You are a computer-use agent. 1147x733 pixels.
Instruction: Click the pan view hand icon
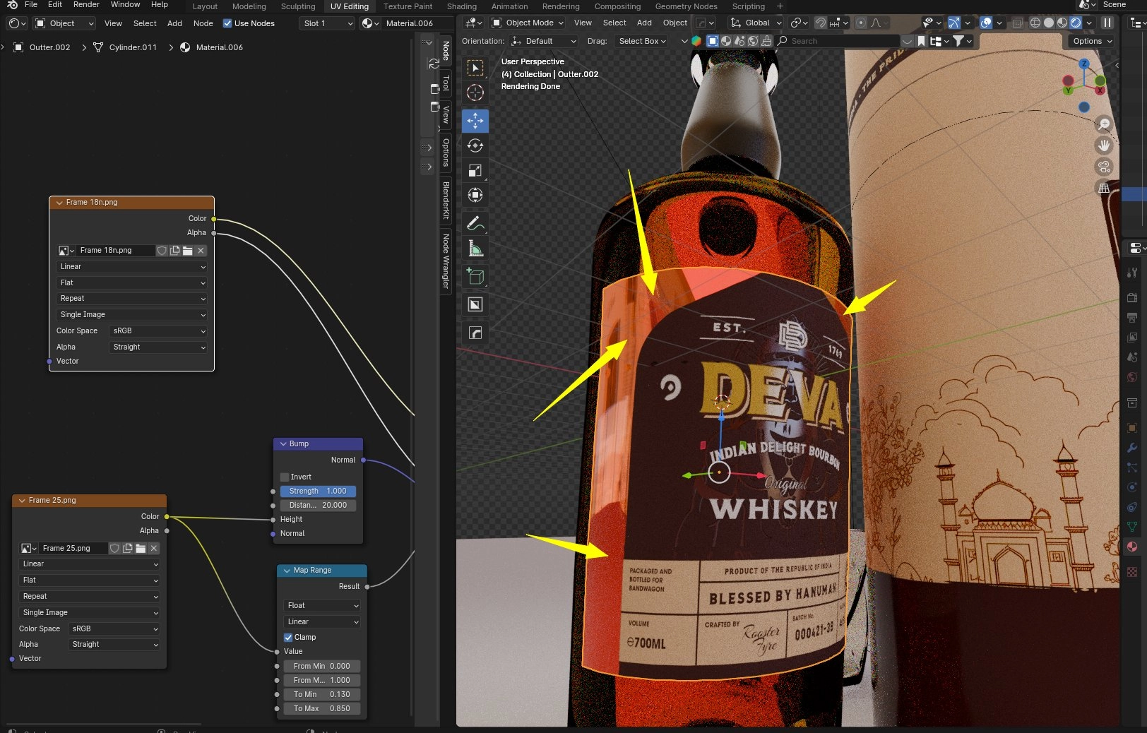pyautogui.click(x=1104, y=145)
